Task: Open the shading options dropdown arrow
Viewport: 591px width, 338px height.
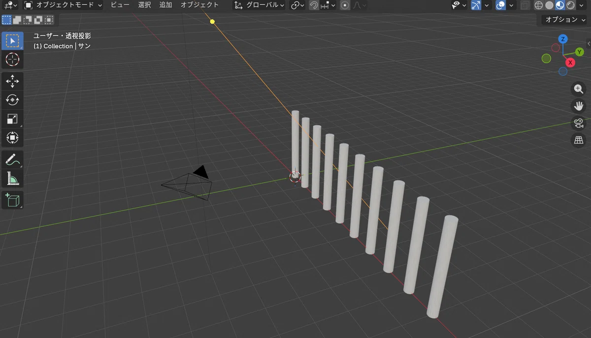Action: click(x=582, y=5)
